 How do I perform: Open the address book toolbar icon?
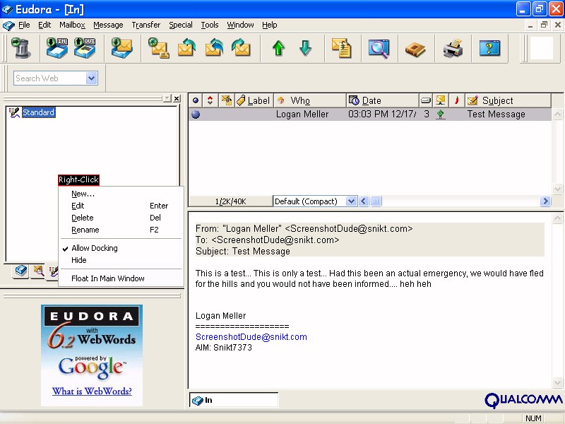[415, 49]
